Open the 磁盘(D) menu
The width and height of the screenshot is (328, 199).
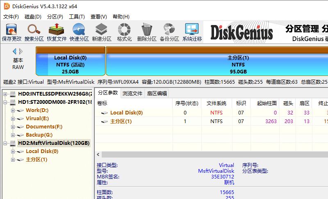[x=33, y=17]
